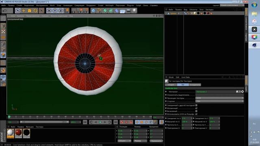Click the coordinate system icon
The height and width of the screenshot is (146, 260).
67,11
